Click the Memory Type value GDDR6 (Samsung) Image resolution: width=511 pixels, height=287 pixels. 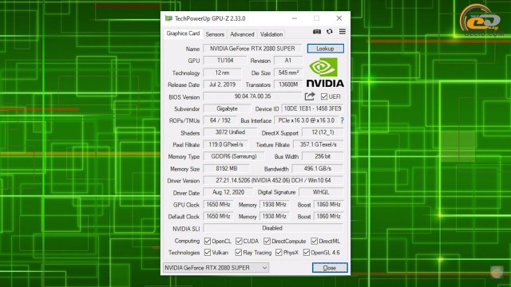pyautogui.click(x=234, y=156)
